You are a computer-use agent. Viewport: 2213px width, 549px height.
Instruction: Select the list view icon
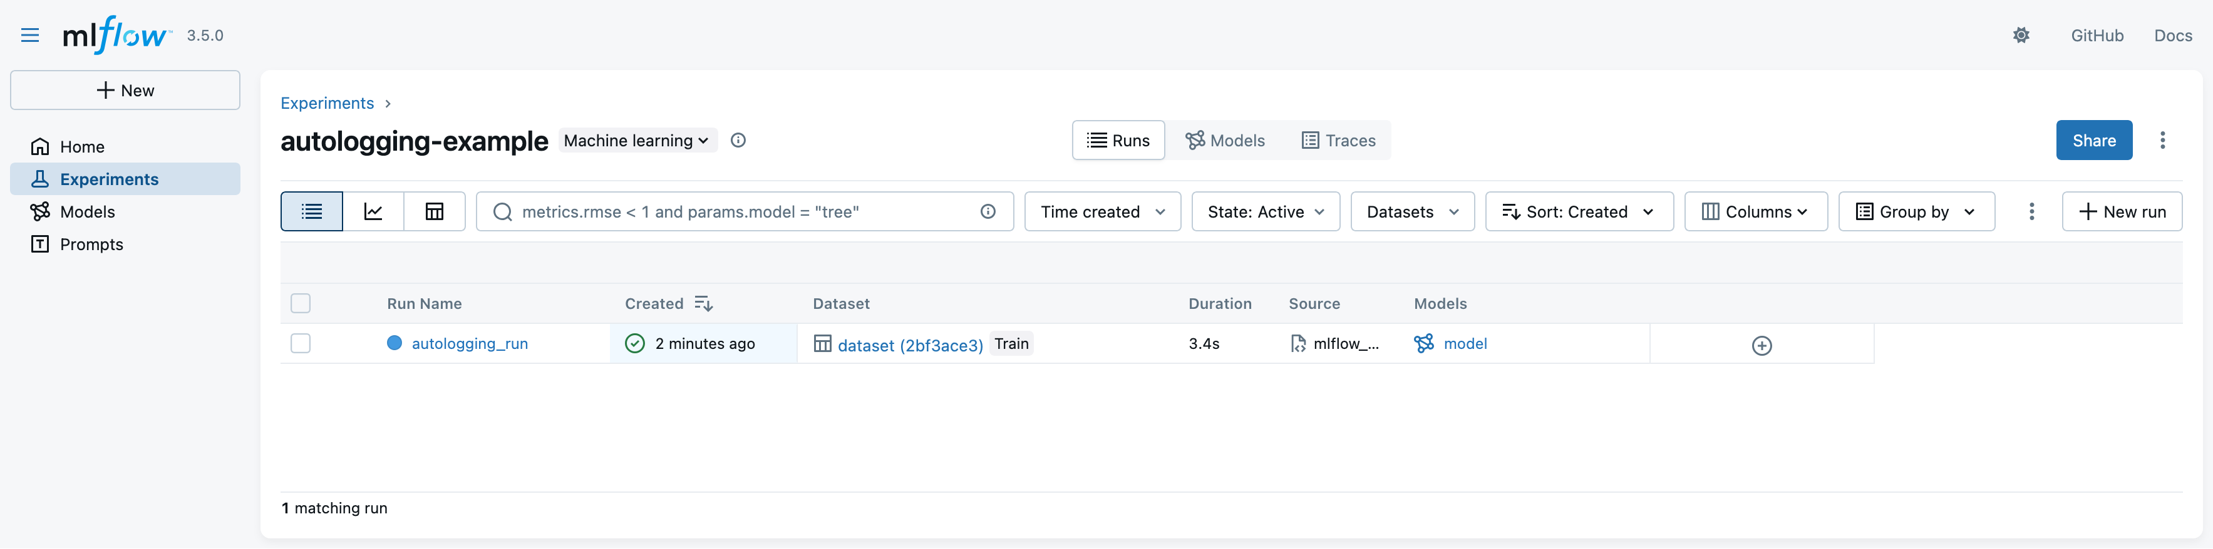(x=312, y=212)
